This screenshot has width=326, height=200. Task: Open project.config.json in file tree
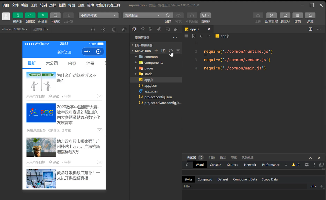[x=158, y=97]
